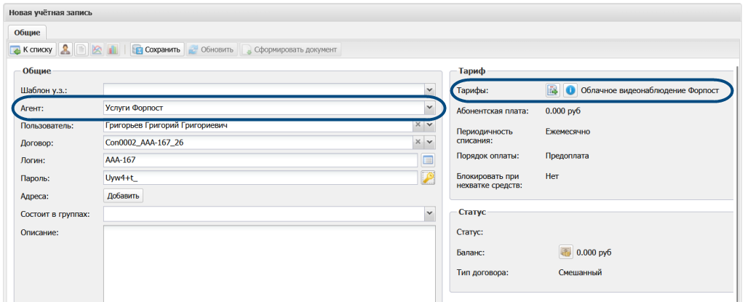Image resolution: width=745 pixels, height=302 pixels.
Task: Switch to the 'Общие' tab
Action: tap(27, 32)
